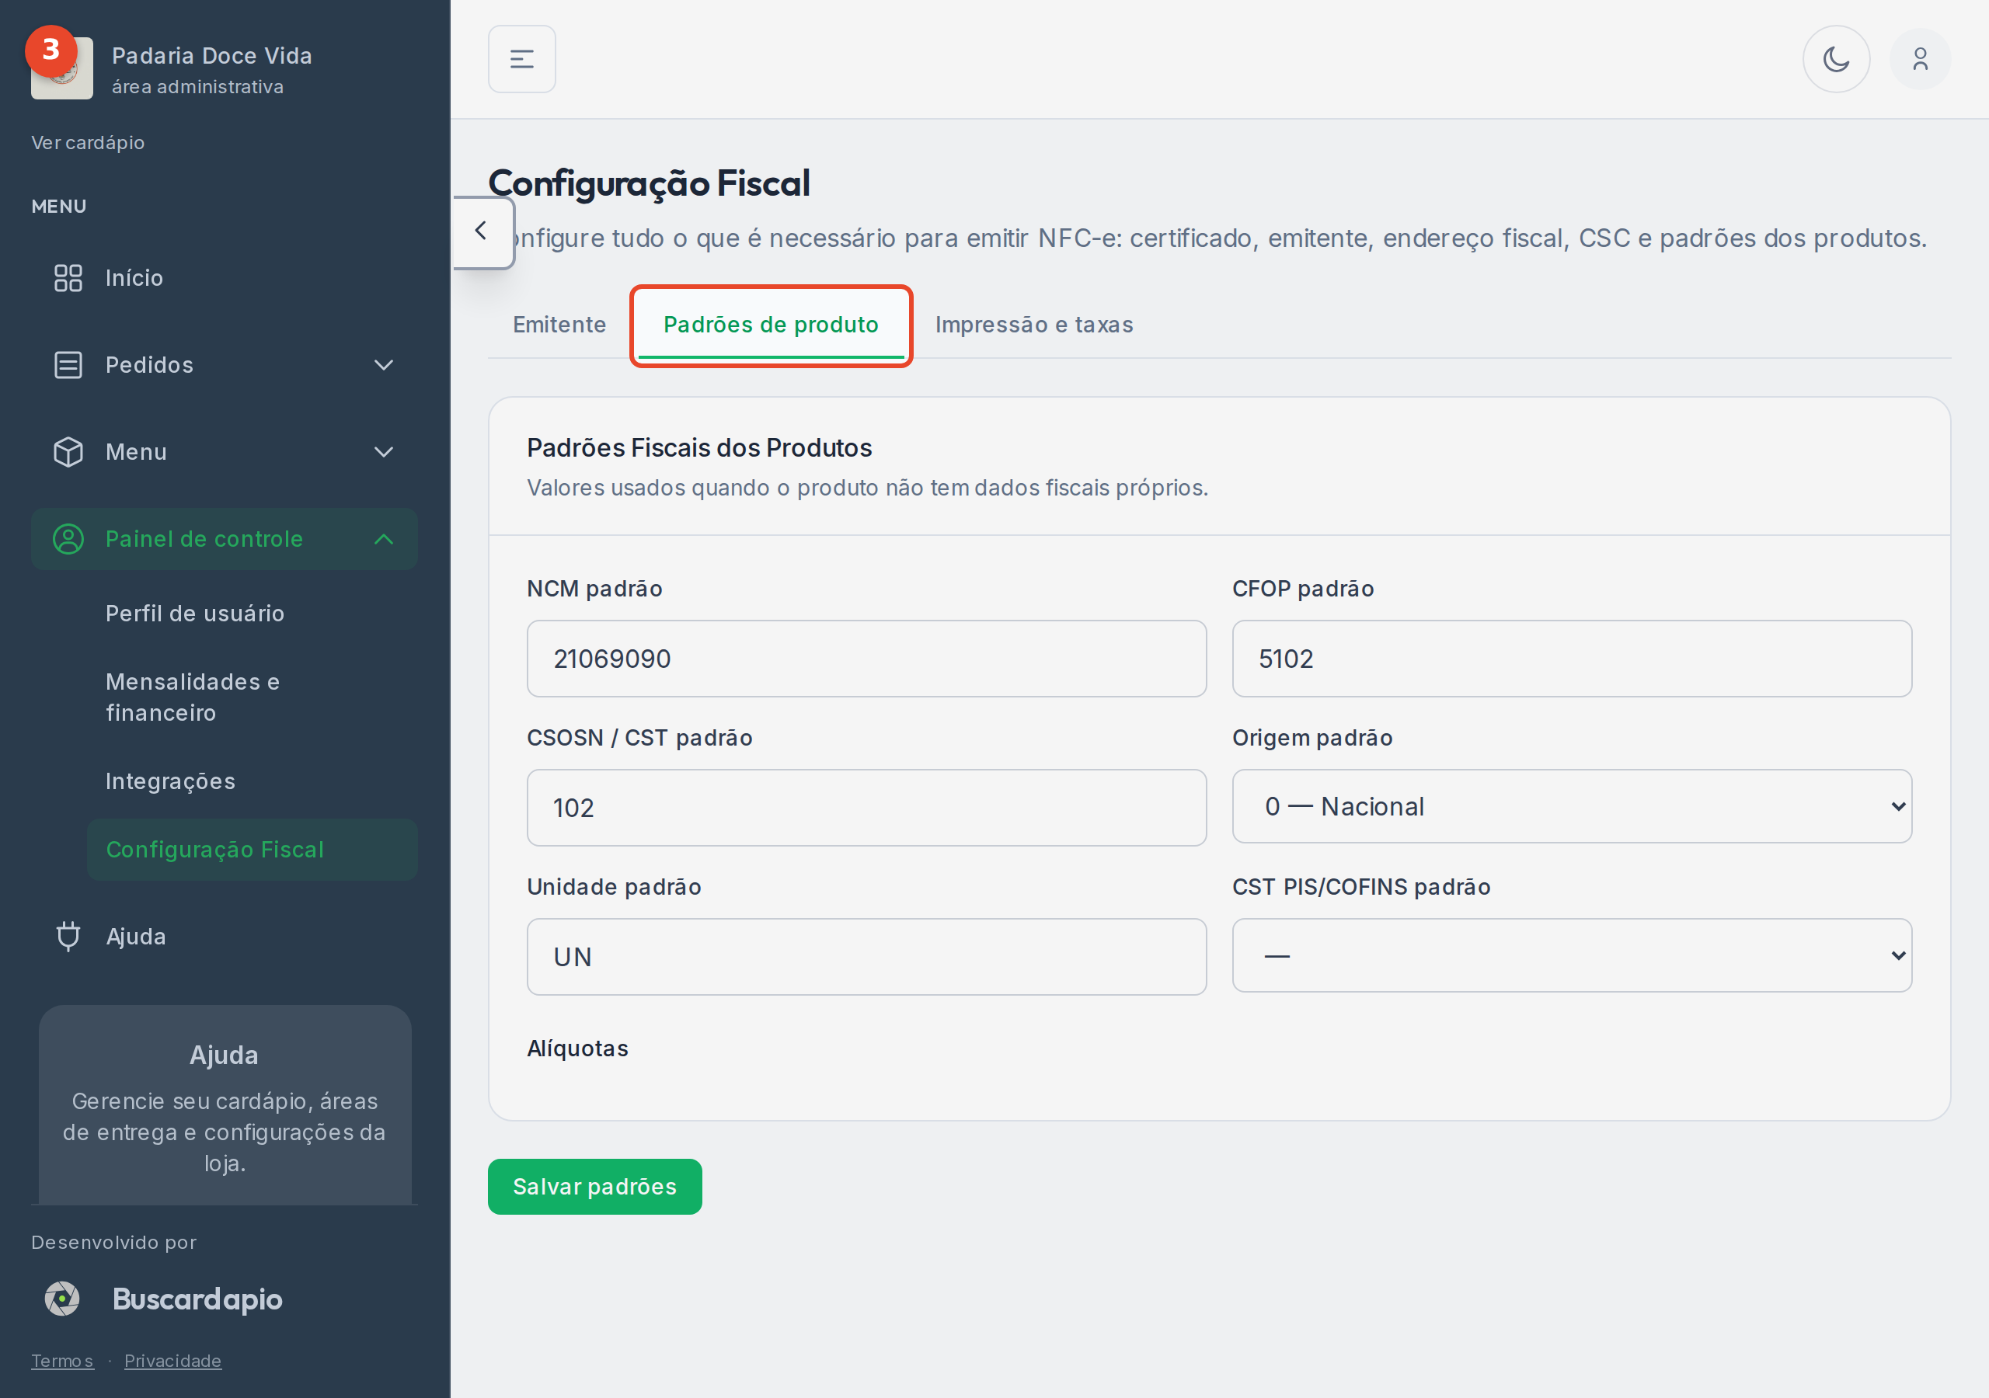Viewport: 1989px width, 1398px height.
Task: Select the Padrões de produto tab
Action: pos(771,325)
